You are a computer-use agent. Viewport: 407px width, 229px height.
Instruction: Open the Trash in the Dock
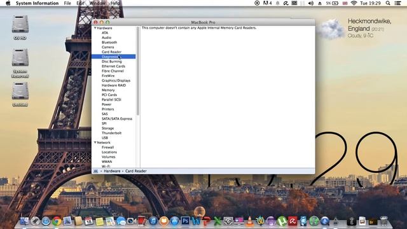coord(384,221)
